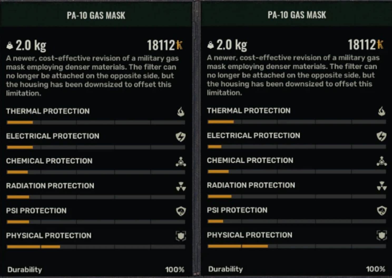
Task: Click the thermal protection flame icon in left panel
Action: [181, 112]
